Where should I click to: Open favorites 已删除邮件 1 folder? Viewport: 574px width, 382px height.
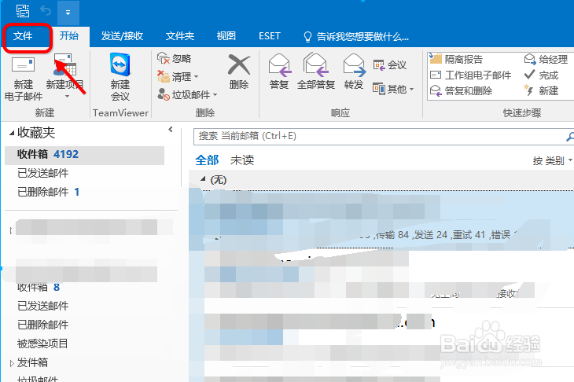pyautogui.click(x=48, y=192)
